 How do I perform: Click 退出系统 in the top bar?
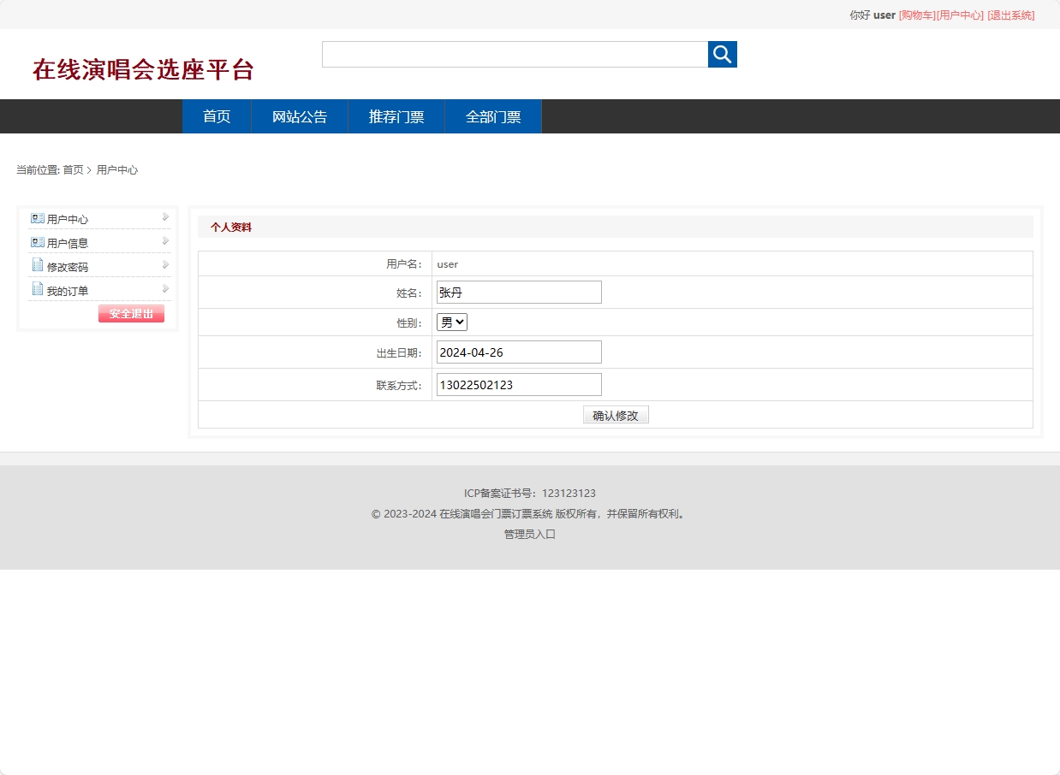tap(1011, 15)
